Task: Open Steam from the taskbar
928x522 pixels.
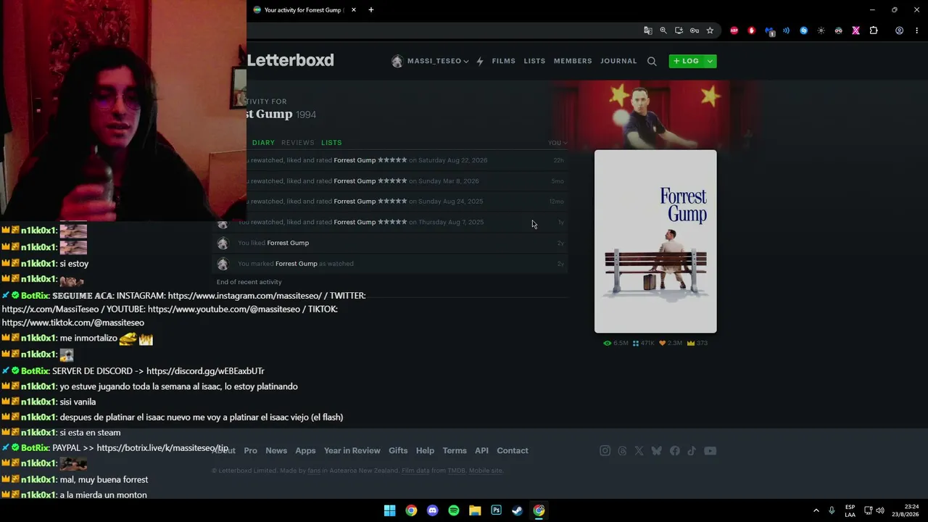Action: point(517,510)
